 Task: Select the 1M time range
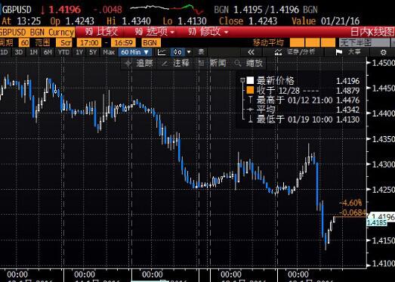point(33,52)
